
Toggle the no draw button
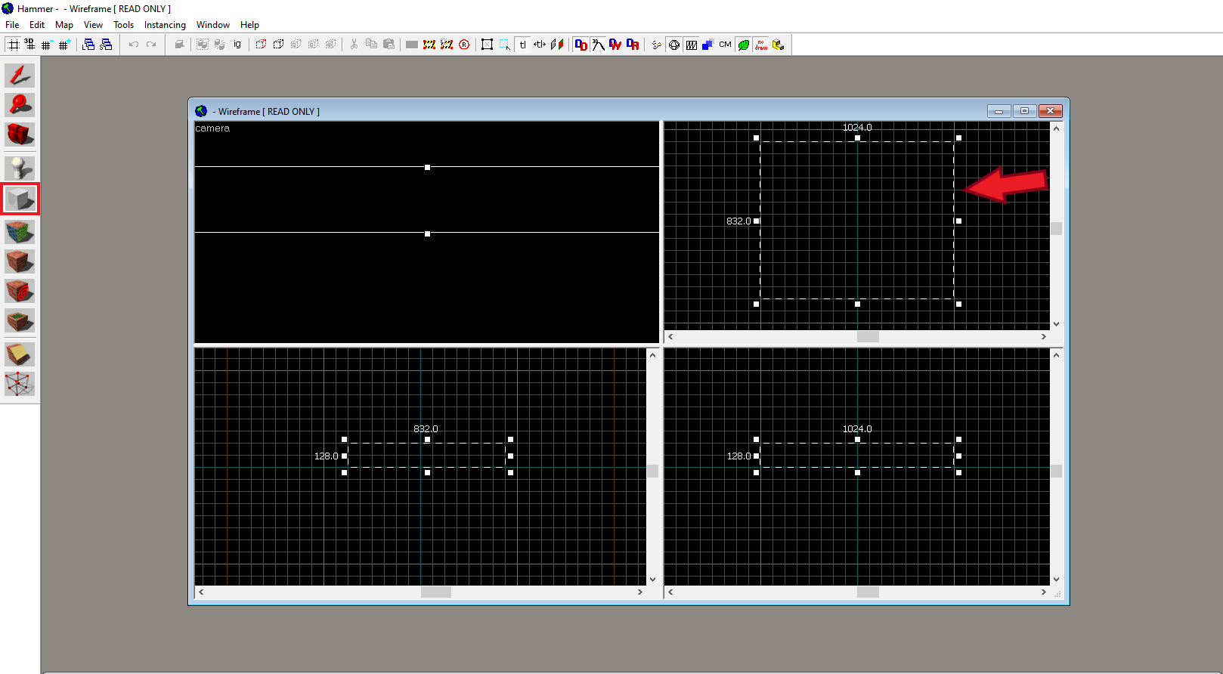coord(760,45)
